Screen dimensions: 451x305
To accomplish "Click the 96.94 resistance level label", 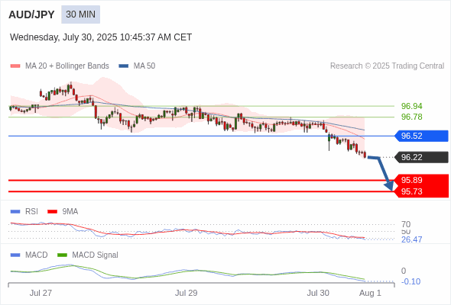I will click(412, 106).
